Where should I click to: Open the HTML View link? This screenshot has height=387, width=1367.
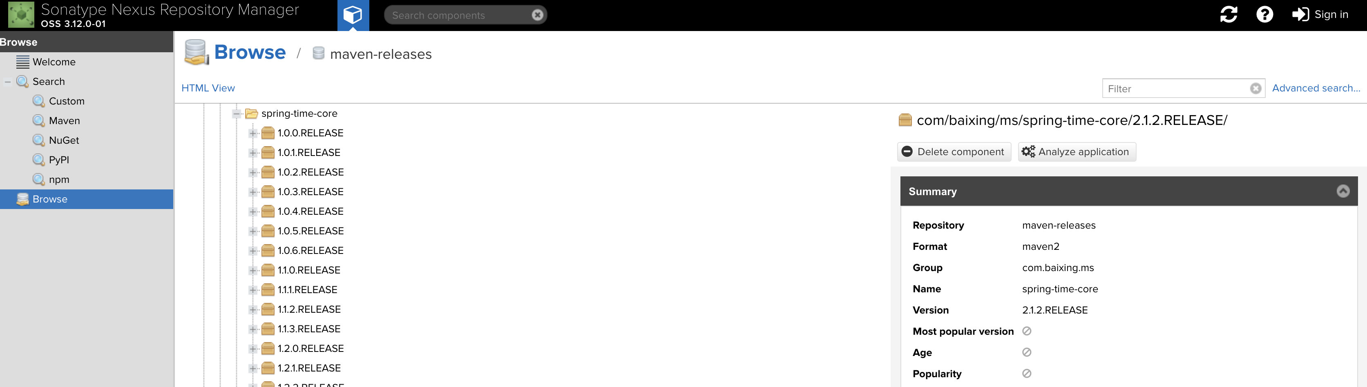pyautogui.click(x=208, y=88)
